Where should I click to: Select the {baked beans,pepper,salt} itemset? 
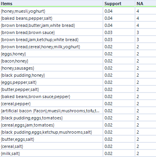click(27, 18)
